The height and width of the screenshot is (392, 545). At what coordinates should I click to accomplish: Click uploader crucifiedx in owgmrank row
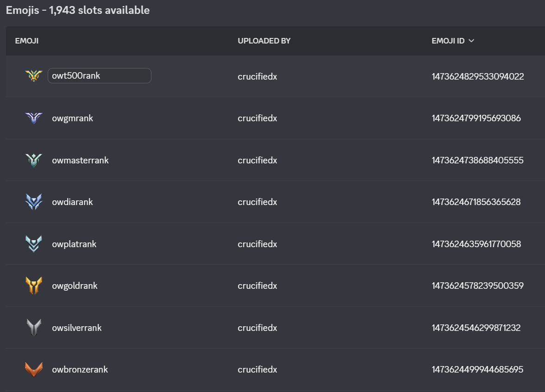point(257,118)
